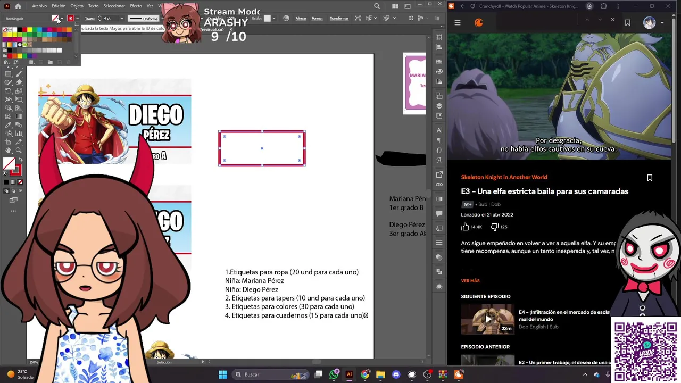Select the Paintbrush tool
The image size is (681, 383).
point(19,74)
